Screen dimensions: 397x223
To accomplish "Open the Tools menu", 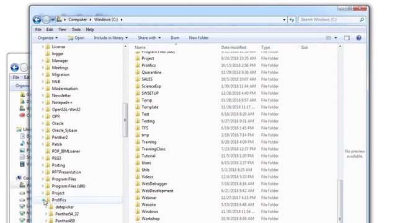I will point(76,30).
